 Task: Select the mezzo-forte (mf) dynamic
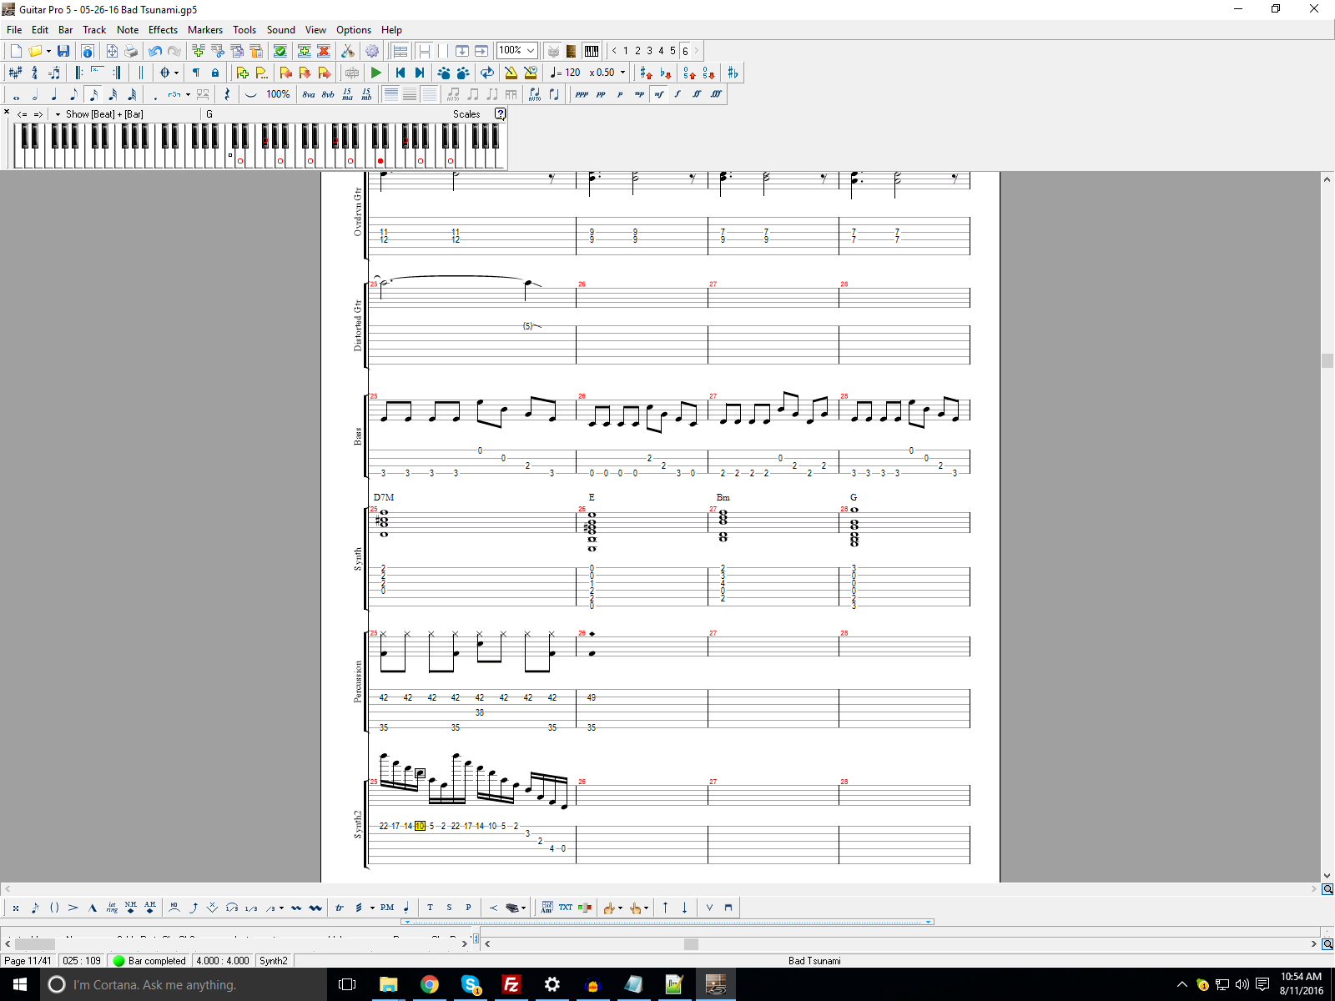(x=658, y=94)
